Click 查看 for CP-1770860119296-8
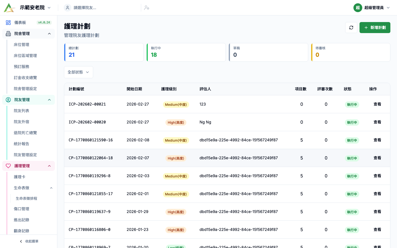This screenshot has height=248, width=397. (377, 176)
